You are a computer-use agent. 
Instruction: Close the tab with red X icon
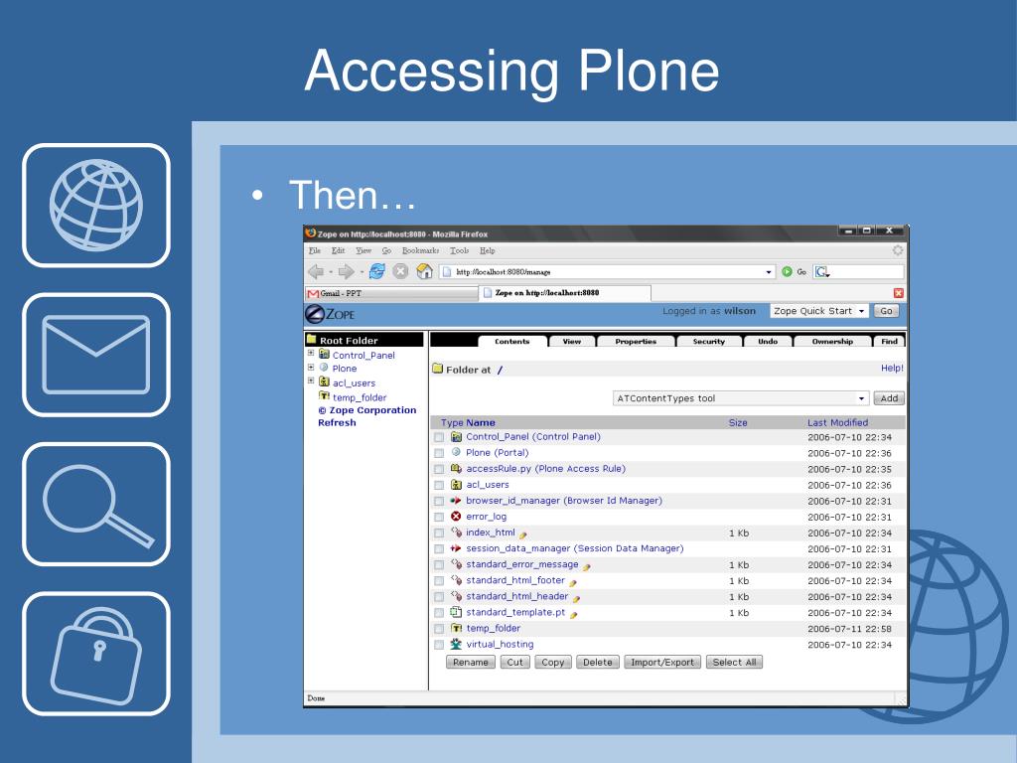[898, 293]
